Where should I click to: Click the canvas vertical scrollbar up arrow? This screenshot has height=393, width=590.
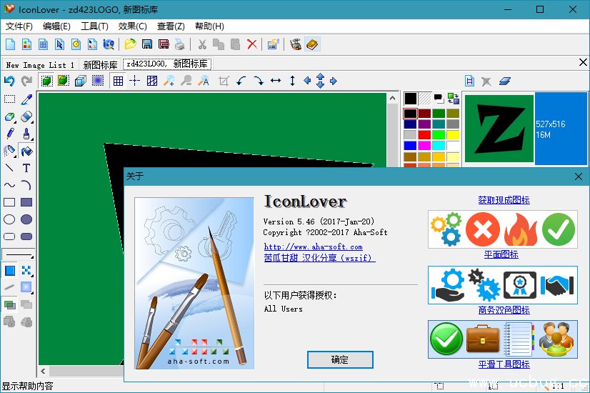[x=392, y=99]
